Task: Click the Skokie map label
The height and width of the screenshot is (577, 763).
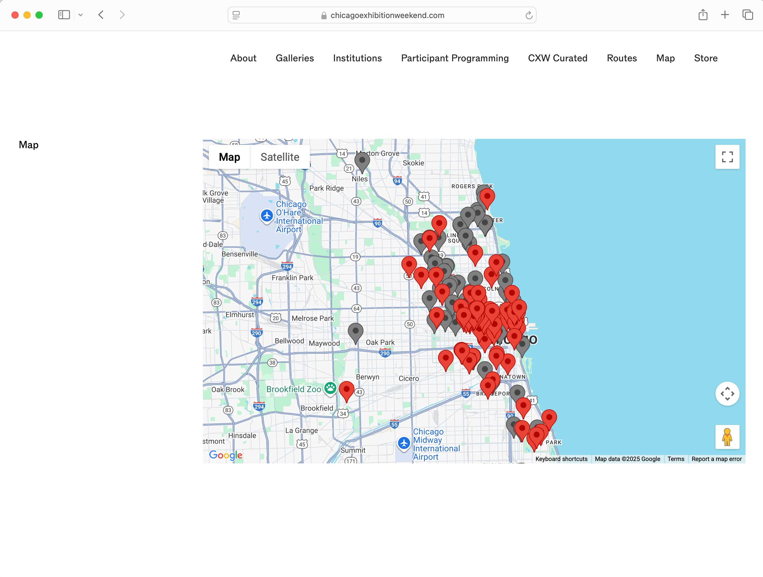Action: tap(413, 163)
